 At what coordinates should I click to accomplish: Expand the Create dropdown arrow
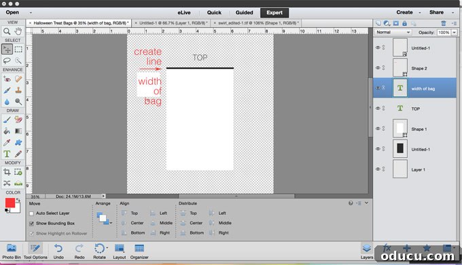[420, 13]
